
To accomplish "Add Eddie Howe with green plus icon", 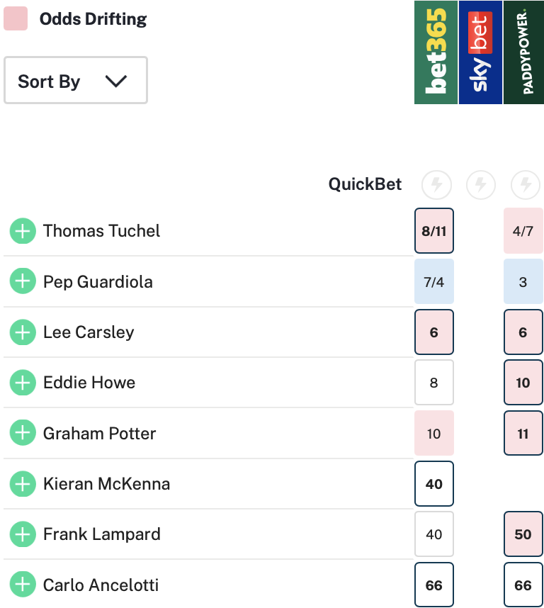I will tap(23, 383).
